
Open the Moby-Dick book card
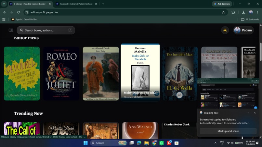pos(140,72)
